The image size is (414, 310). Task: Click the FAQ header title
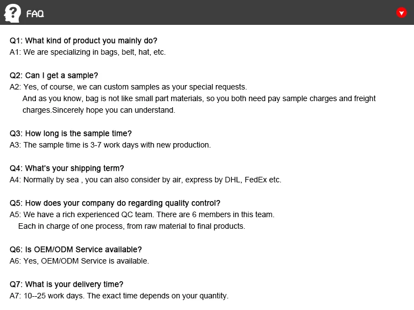(35, 14)
